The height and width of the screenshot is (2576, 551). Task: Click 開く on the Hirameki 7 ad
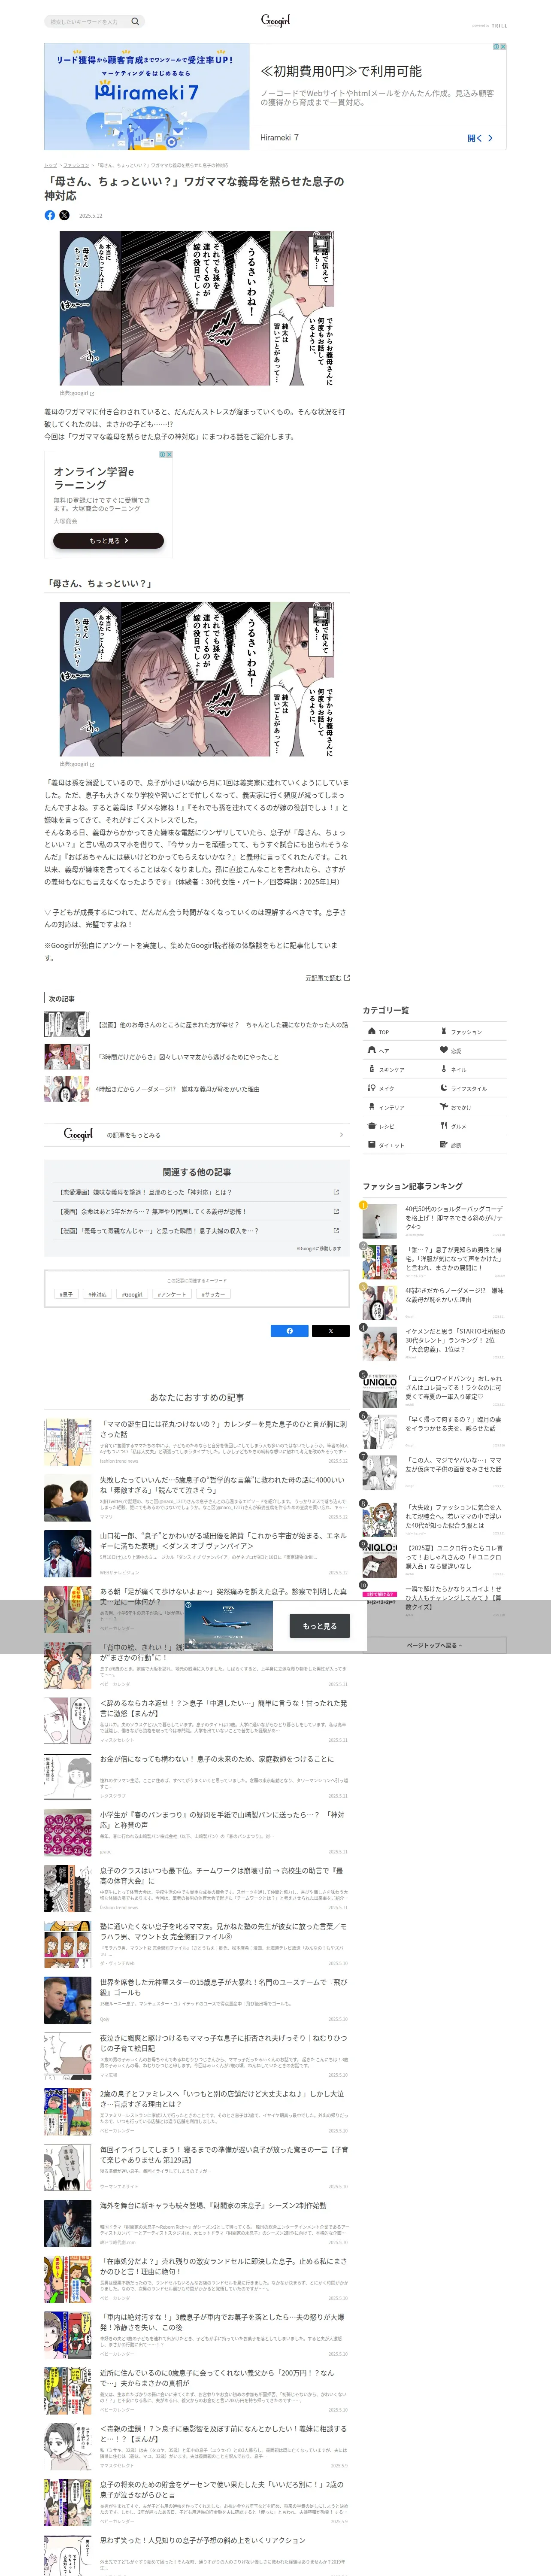point(480,138)
